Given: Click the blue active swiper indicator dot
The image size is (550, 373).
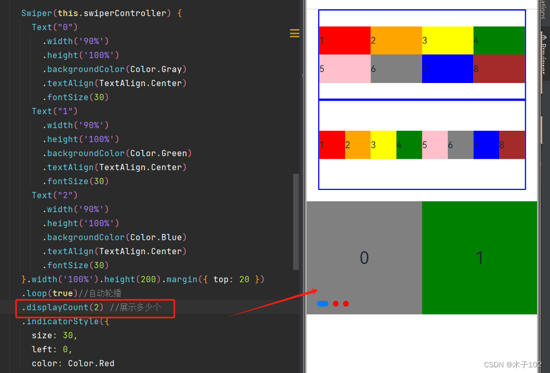Looking at the screenshot, I should pos(323,303).
